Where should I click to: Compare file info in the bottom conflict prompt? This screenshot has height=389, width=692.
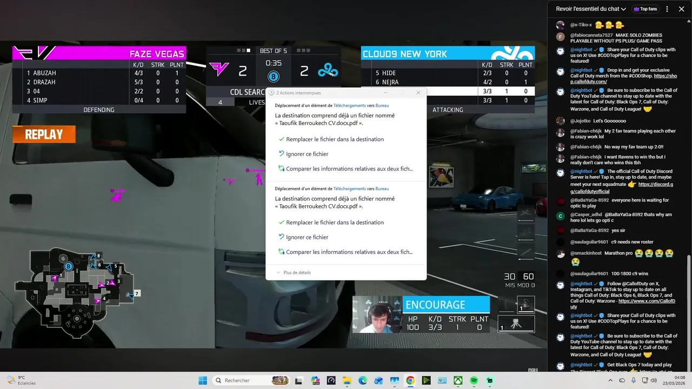(345, 252)
